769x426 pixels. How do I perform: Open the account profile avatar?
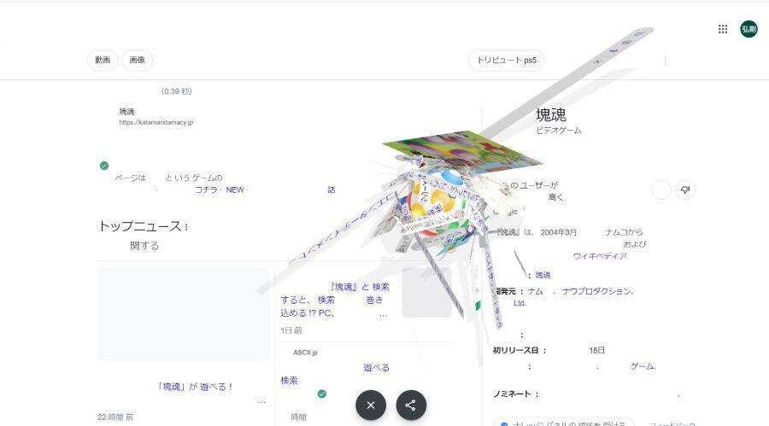pos(748,29)
